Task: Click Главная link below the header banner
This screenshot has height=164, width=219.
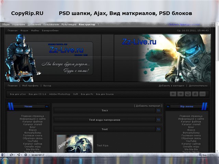Action: click(x=13, y=86)
